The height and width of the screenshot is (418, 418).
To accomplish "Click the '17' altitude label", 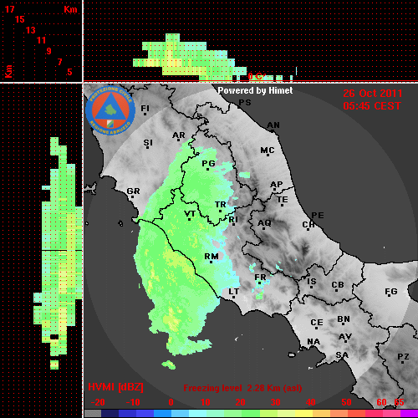I will [x=9, y=9].
